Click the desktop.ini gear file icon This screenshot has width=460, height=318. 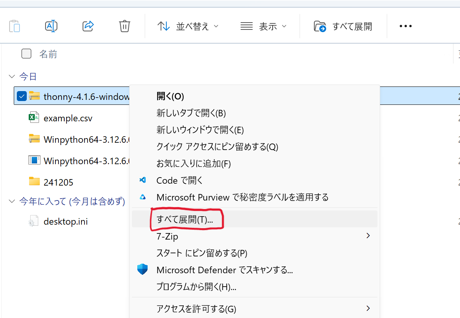[34, 221]
